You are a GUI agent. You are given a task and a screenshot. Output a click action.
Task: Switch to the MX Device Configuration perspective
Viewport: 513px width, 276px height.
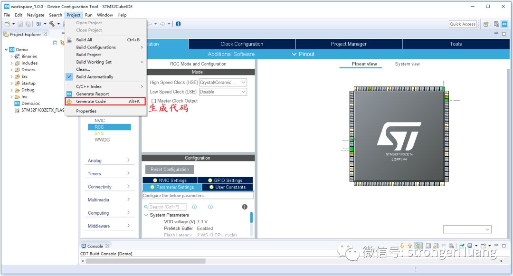point(505,24)
